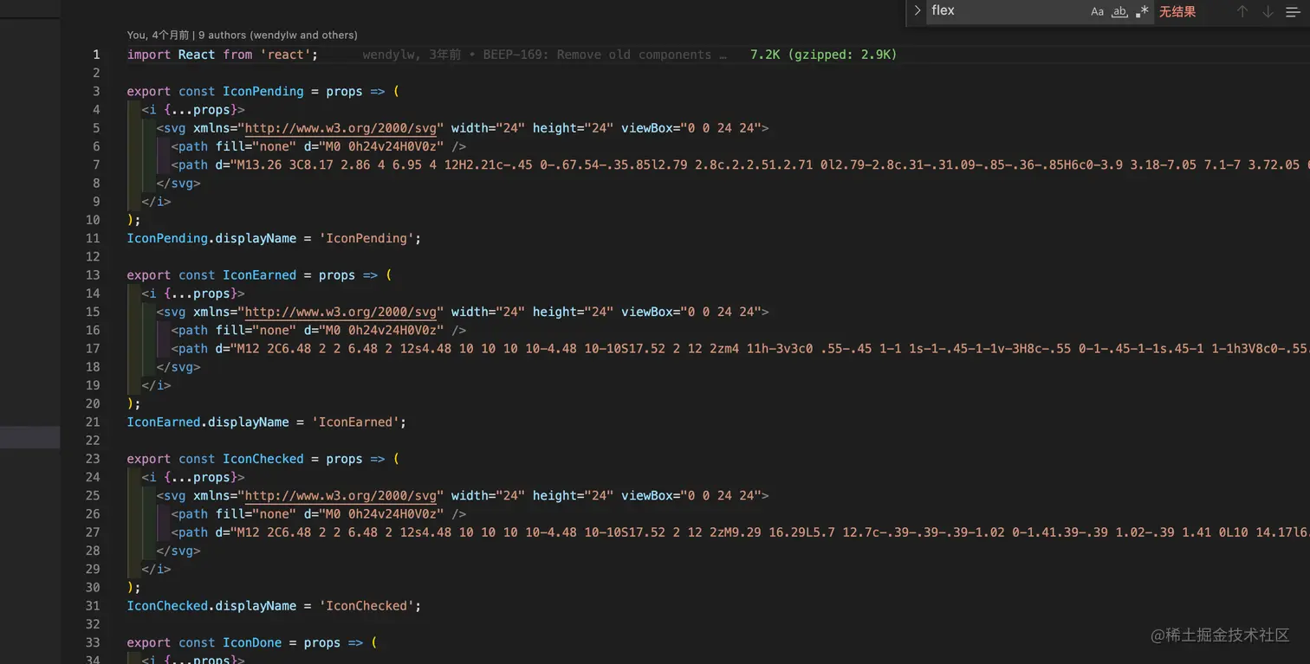Place cursor on 'IconPending' in line 3
This screenshot has width=1310, height=664.
(x=263, y=92)
